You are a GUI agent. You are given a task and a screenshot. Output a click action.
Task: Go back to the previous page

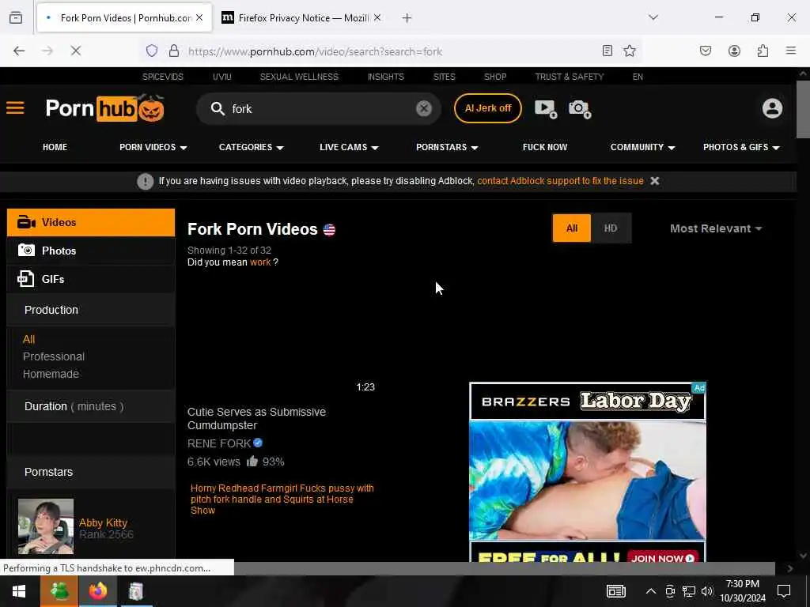coord(19,51)
